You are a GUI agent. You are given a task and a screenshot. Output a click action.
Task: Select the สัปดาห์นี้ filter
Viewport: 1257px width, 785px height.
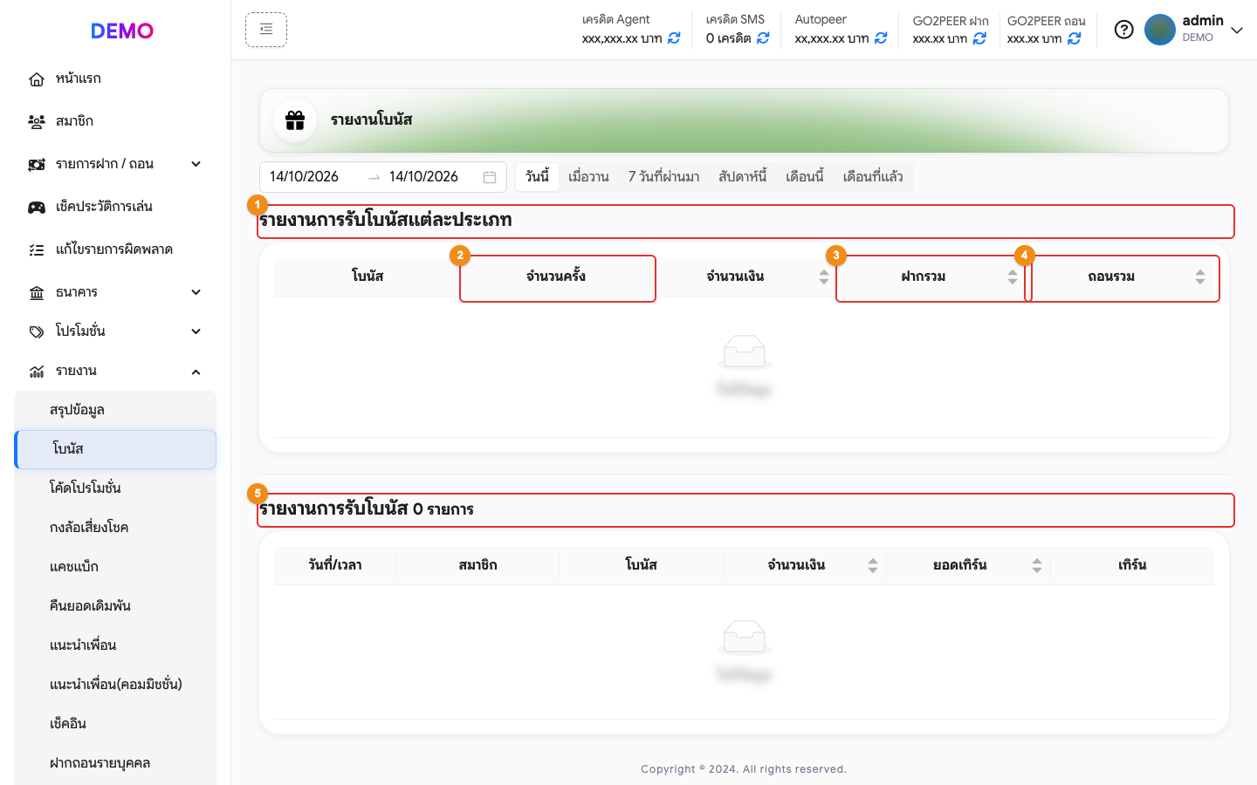[742, 177]
